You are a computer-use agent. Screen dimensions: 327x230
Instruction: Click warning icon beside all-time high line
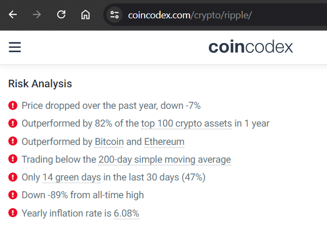pos(13,195)
